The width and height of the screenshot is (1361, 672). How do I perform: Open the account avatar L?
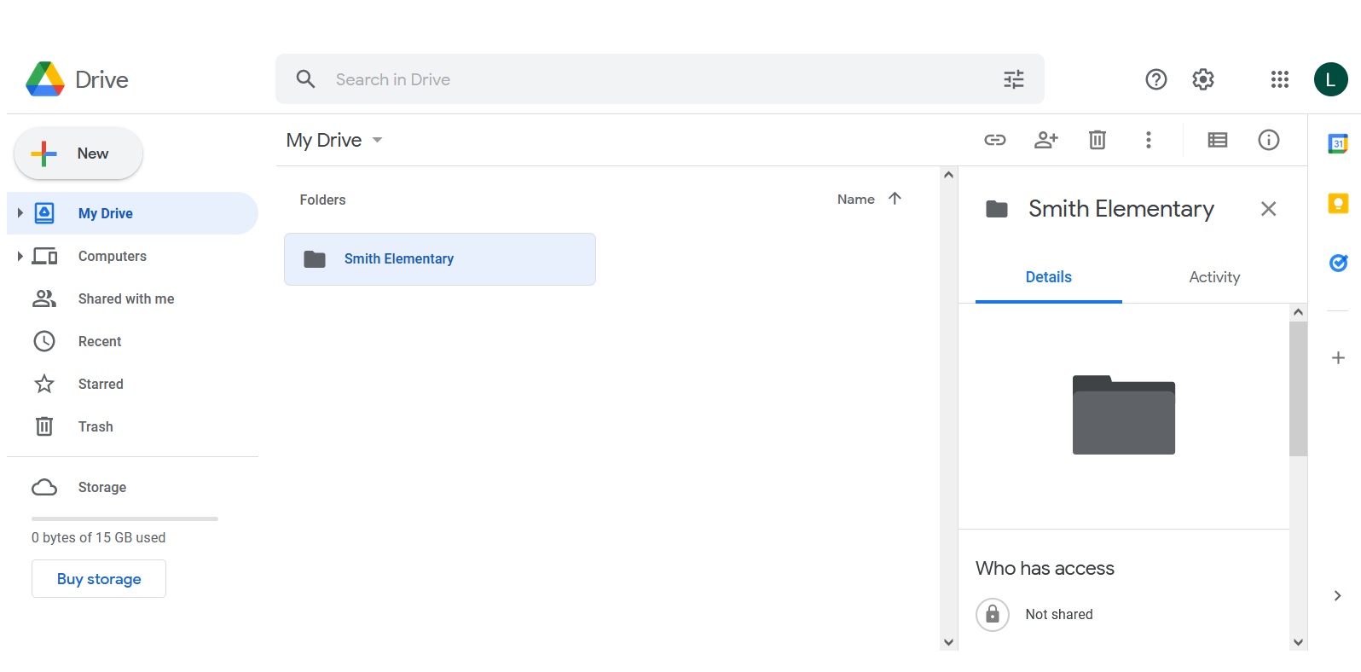coord(1331,79)
